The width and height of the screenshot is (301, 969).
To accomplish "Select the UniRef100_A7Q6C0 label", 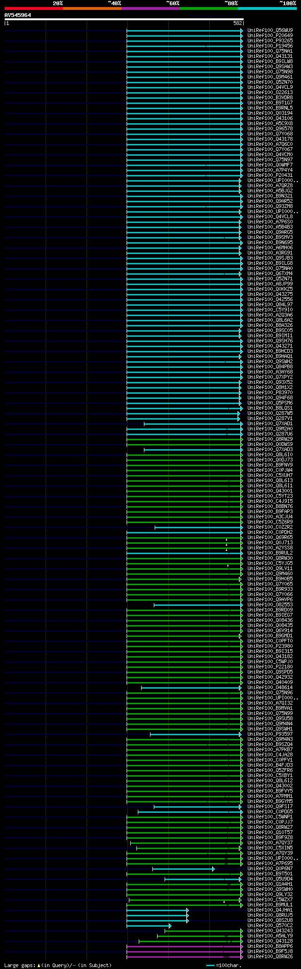I will 270,144.
